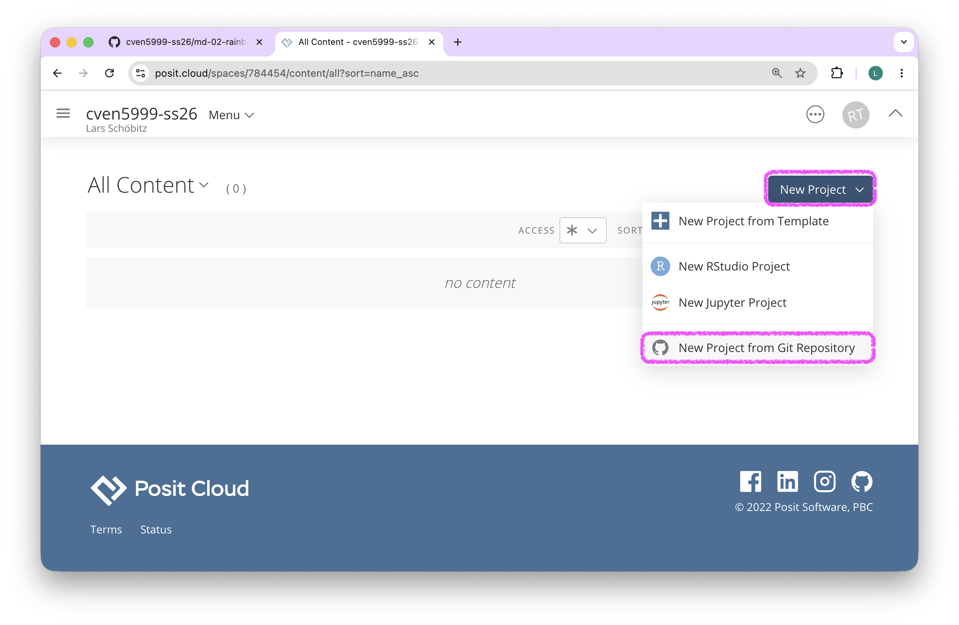Screen dimensions: 959x625
Task: Click the site information icon in address bar
Action: (x=141, y=73)
